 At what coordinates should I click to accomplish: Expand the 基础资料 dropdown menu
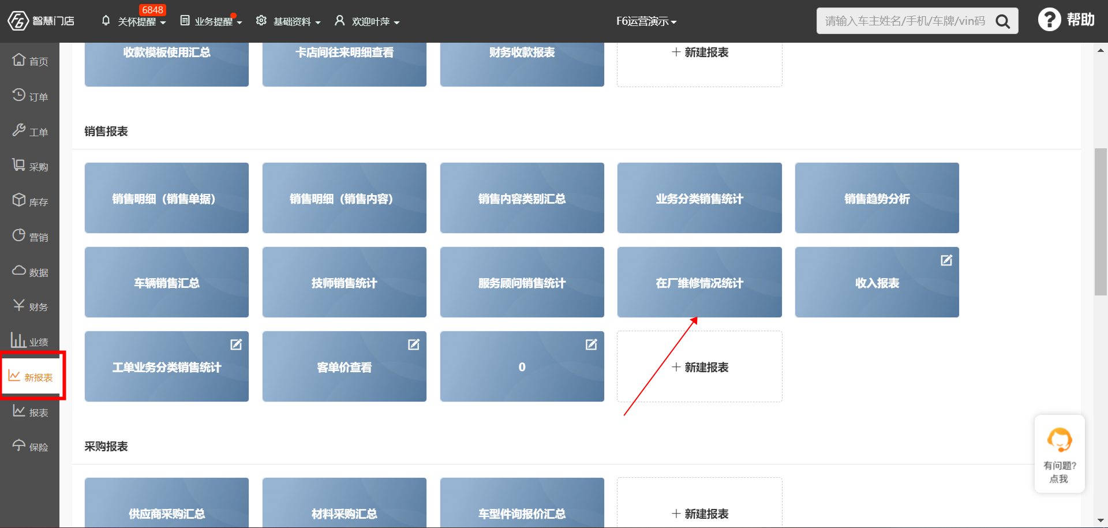[318, 23]
